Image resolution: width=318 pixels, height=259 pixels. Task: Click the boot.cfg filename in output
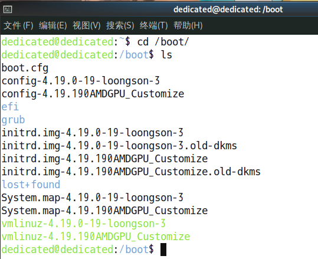coord(25,68)
